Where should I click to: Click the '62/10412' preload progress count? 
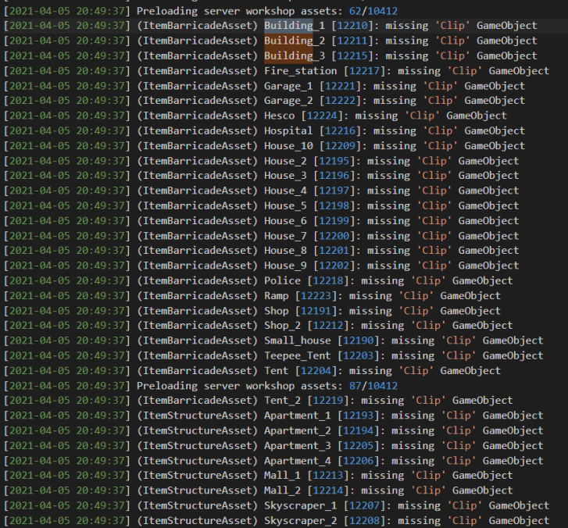[373, 11]
